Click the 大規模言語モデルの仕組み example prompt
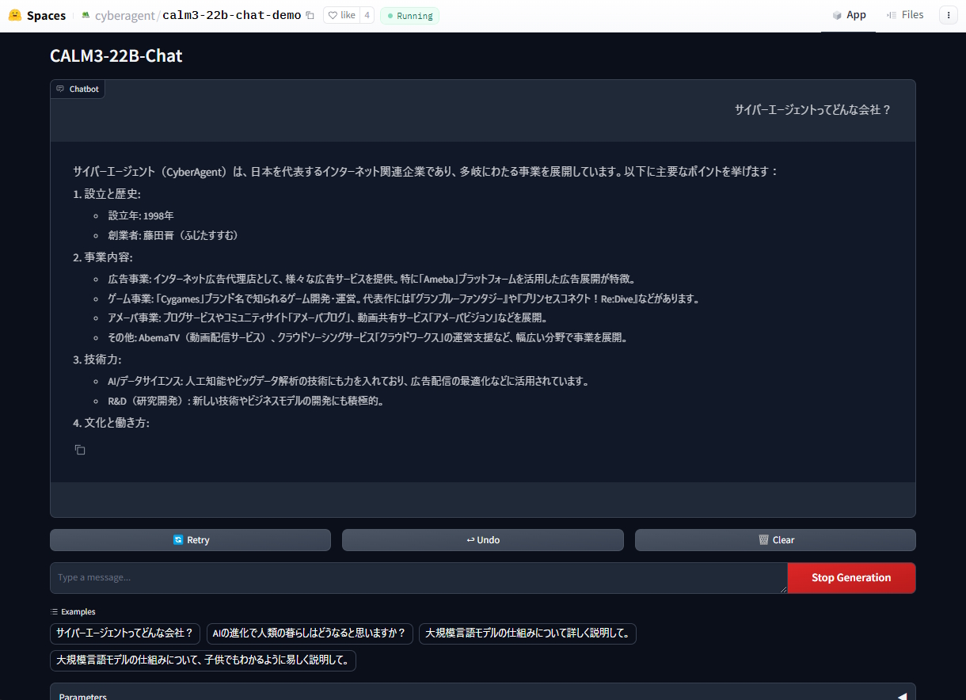Screen dimensions: 966x700 coord(527,633)
